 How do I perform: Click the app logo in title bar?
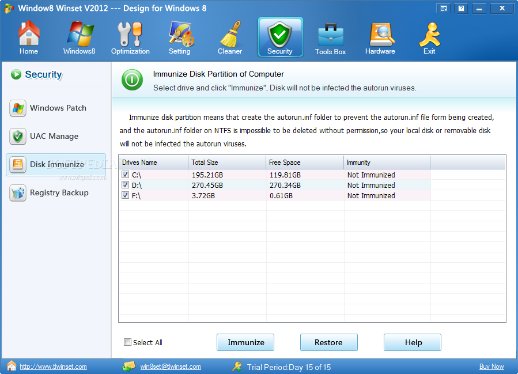pos(9,8)
